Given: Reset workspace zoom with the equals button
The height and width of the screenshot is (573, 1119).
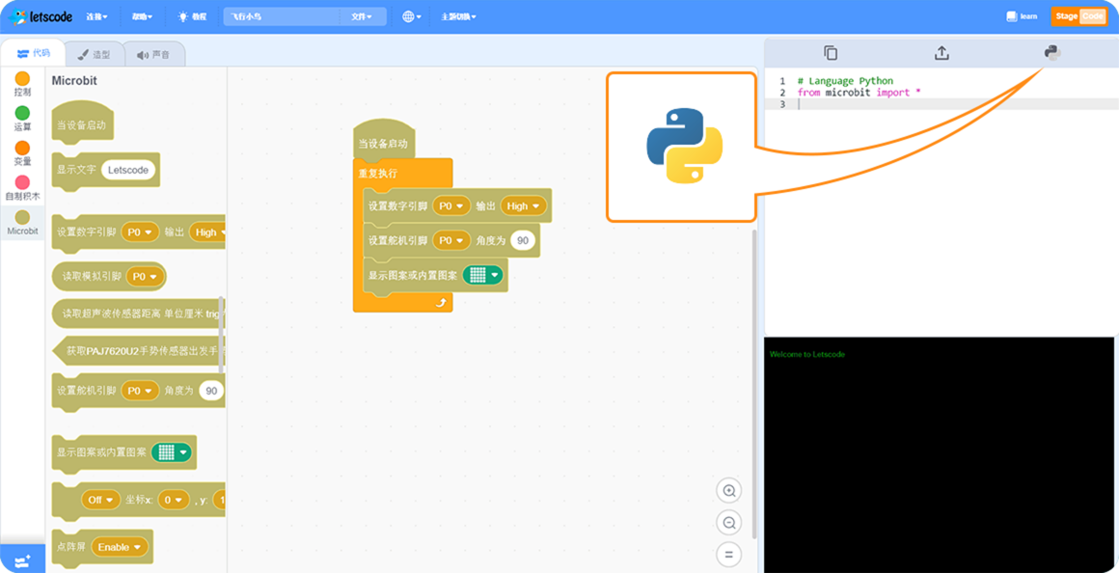Looking at the screenshot, I should click(728, 555).
